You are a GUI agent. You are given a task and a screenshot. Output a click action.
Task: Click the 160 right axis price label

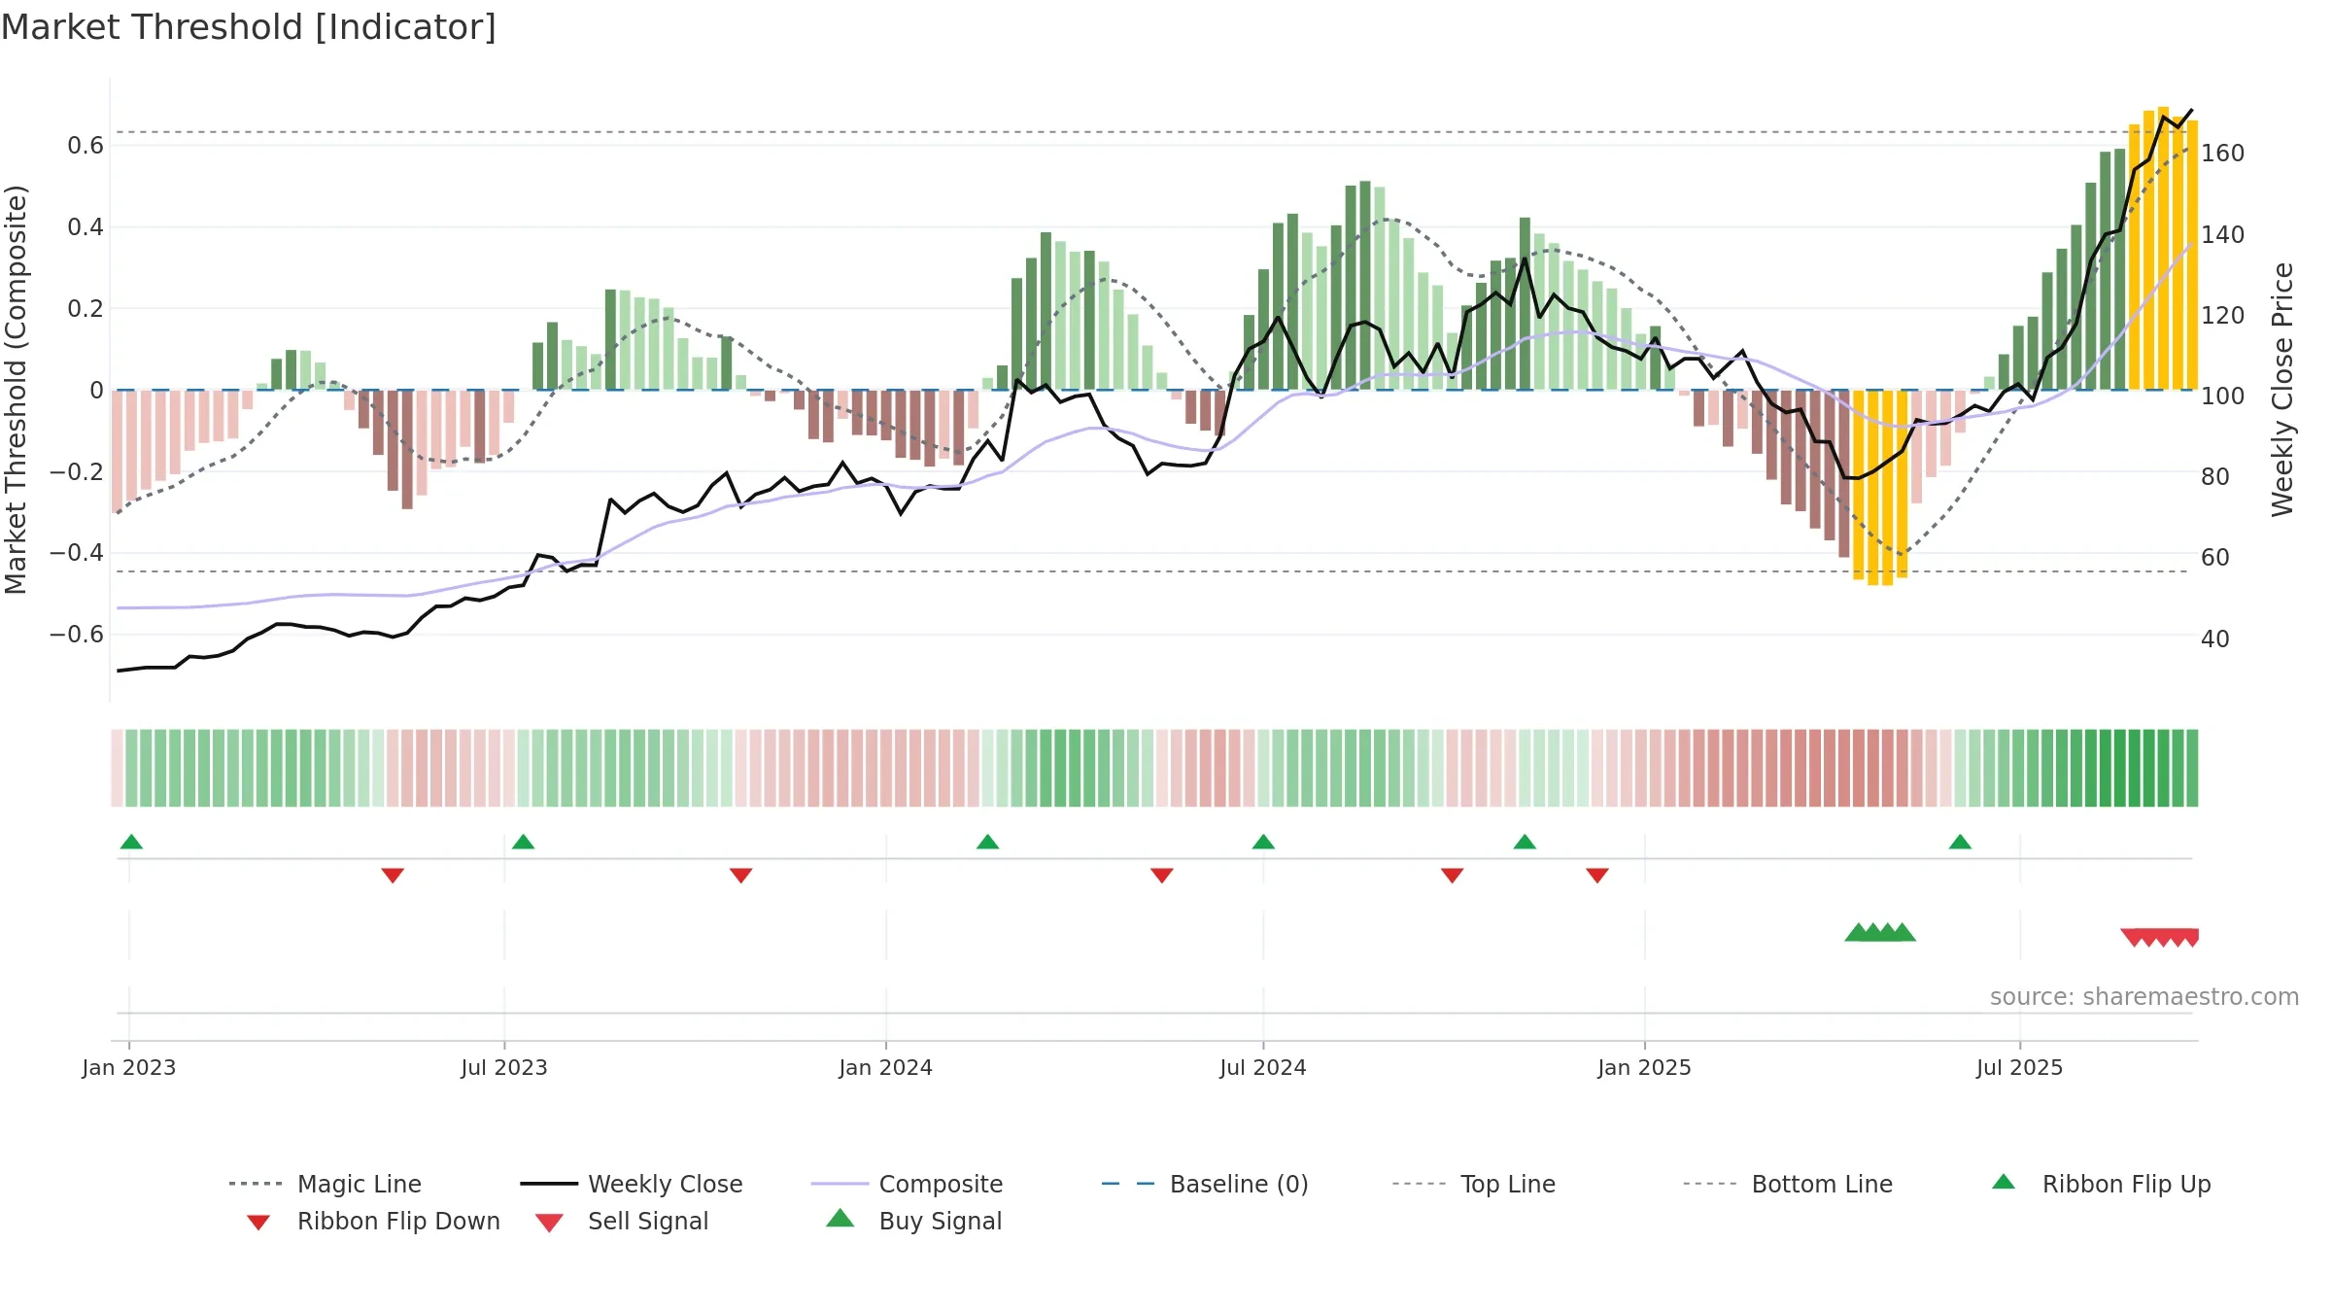point(2223,154)
